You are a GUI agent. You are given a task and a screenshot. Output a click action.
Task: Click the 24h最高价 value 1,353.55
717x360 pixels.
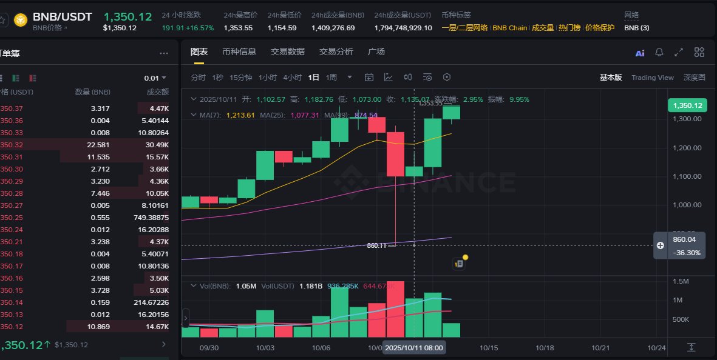[238, 28]
